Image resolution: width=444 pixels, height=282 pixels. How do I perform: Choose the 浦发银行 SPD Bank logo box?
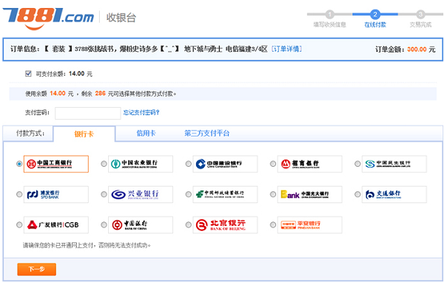coord(56,194)
